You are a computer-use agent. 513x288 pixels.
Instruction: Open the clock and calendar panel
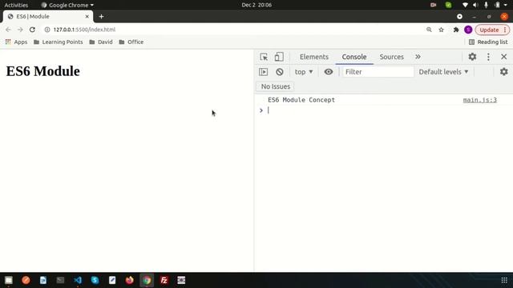(x=256, y=5)
